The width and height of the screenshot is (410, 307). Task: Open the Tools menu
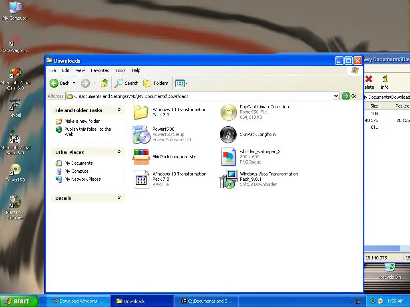(x=121, y=70)
